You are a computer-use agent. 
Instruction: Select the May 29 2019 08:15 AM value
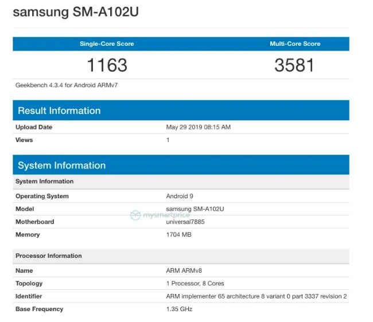point(199,127)
